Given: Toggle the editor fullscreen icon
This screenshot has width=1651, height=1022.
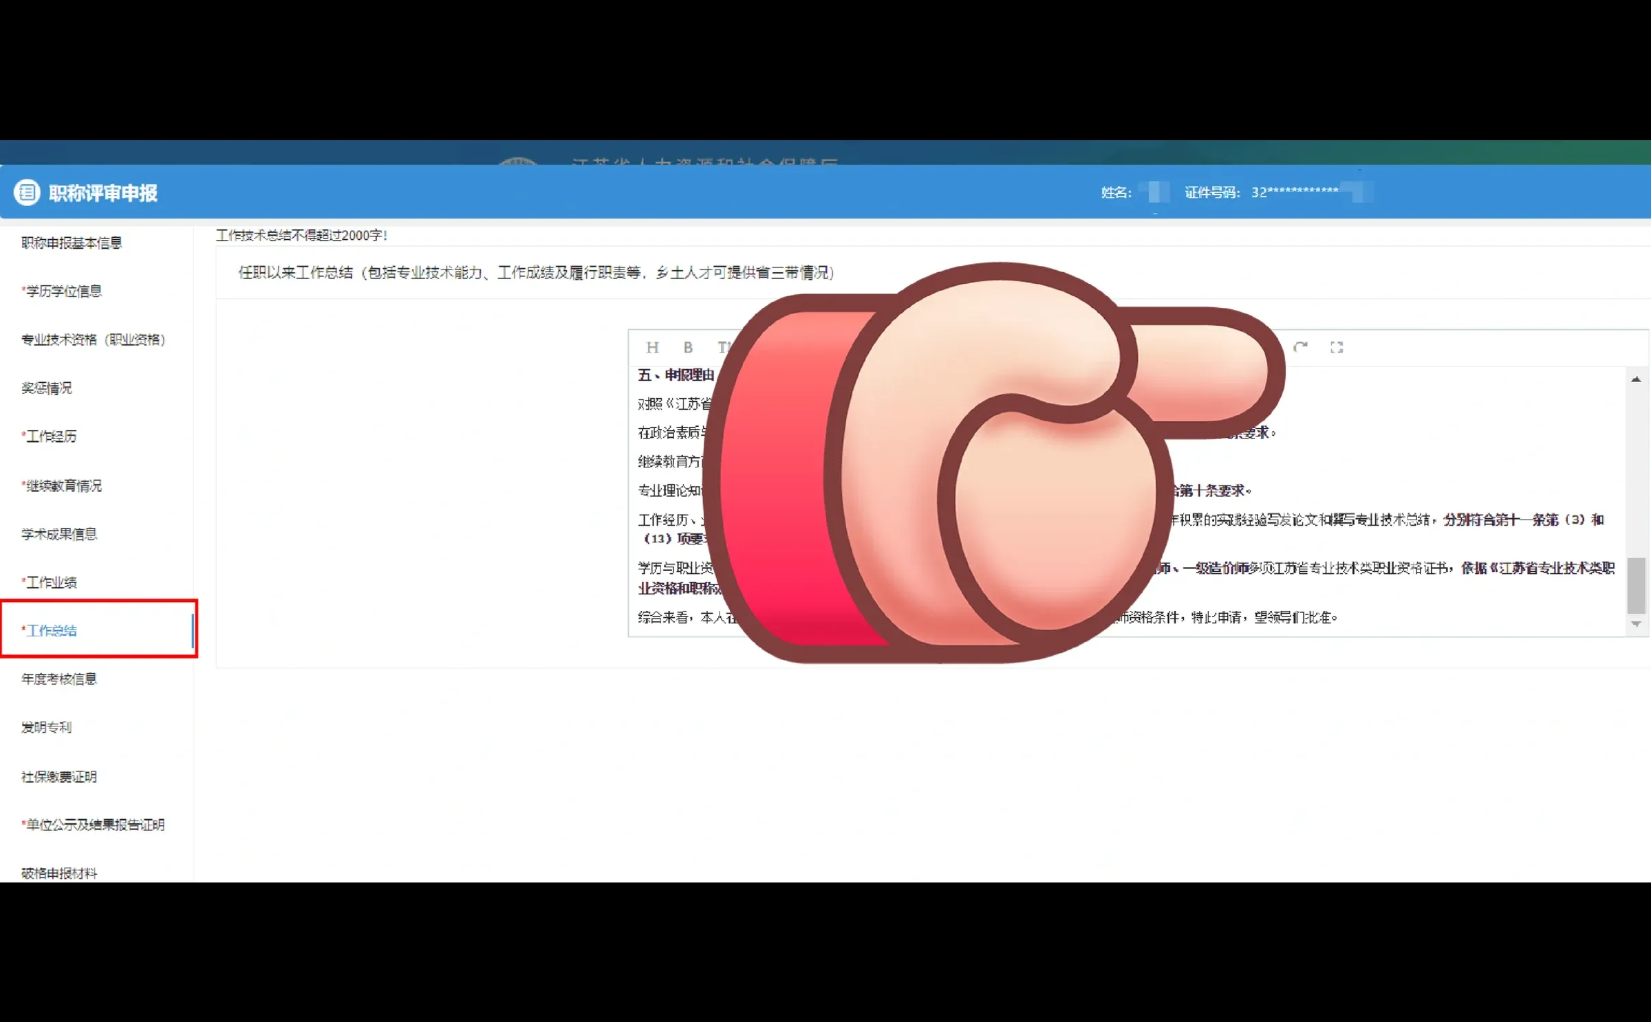Looking at the screenshot, I should tap(1337, 348).
